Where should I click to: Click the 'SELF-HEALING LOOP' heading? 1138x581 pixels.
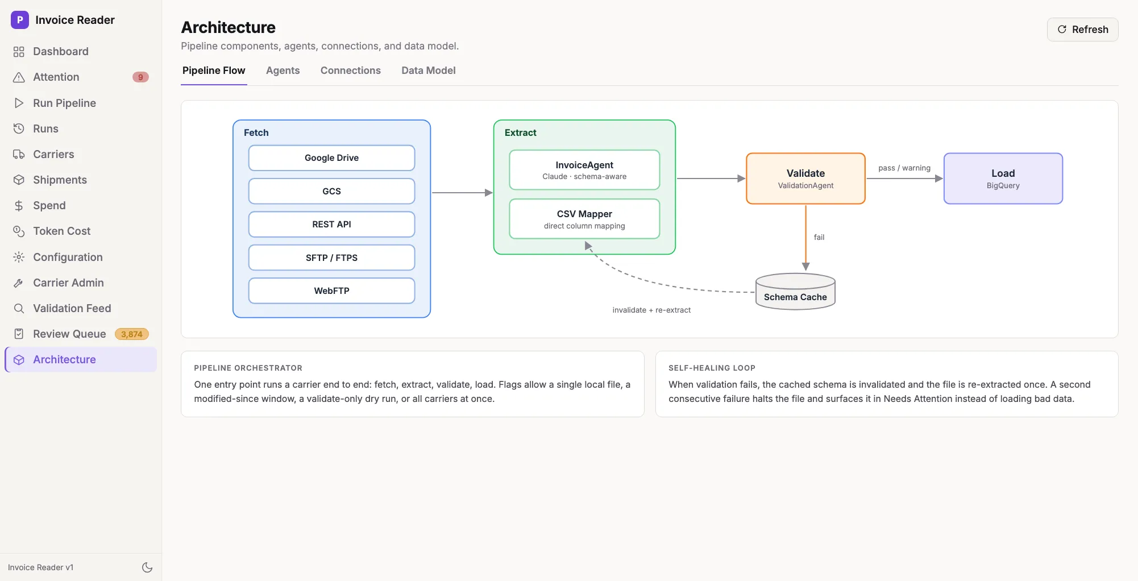(x=712, y=368)
